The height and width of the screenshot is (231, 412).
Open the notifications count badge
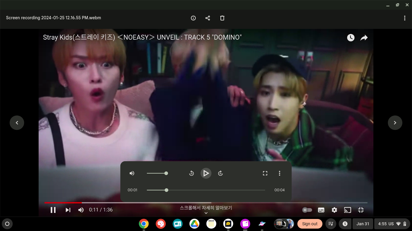[x=345, y=224]
